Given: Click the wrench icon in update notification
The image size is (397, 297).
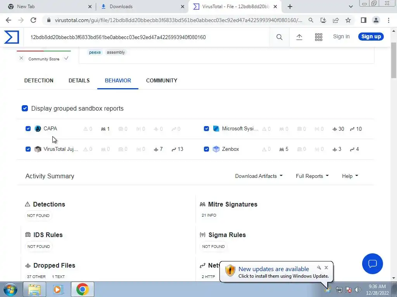Looking at the screenshot, I should (x=319, y=268).
